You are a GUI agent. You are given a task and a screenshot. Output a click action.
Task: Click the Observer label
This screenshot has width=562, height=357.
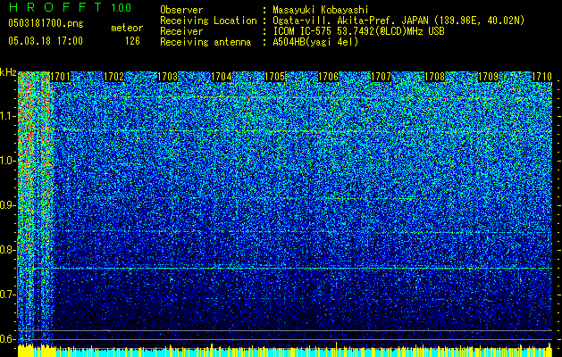(x=181, y=10)
